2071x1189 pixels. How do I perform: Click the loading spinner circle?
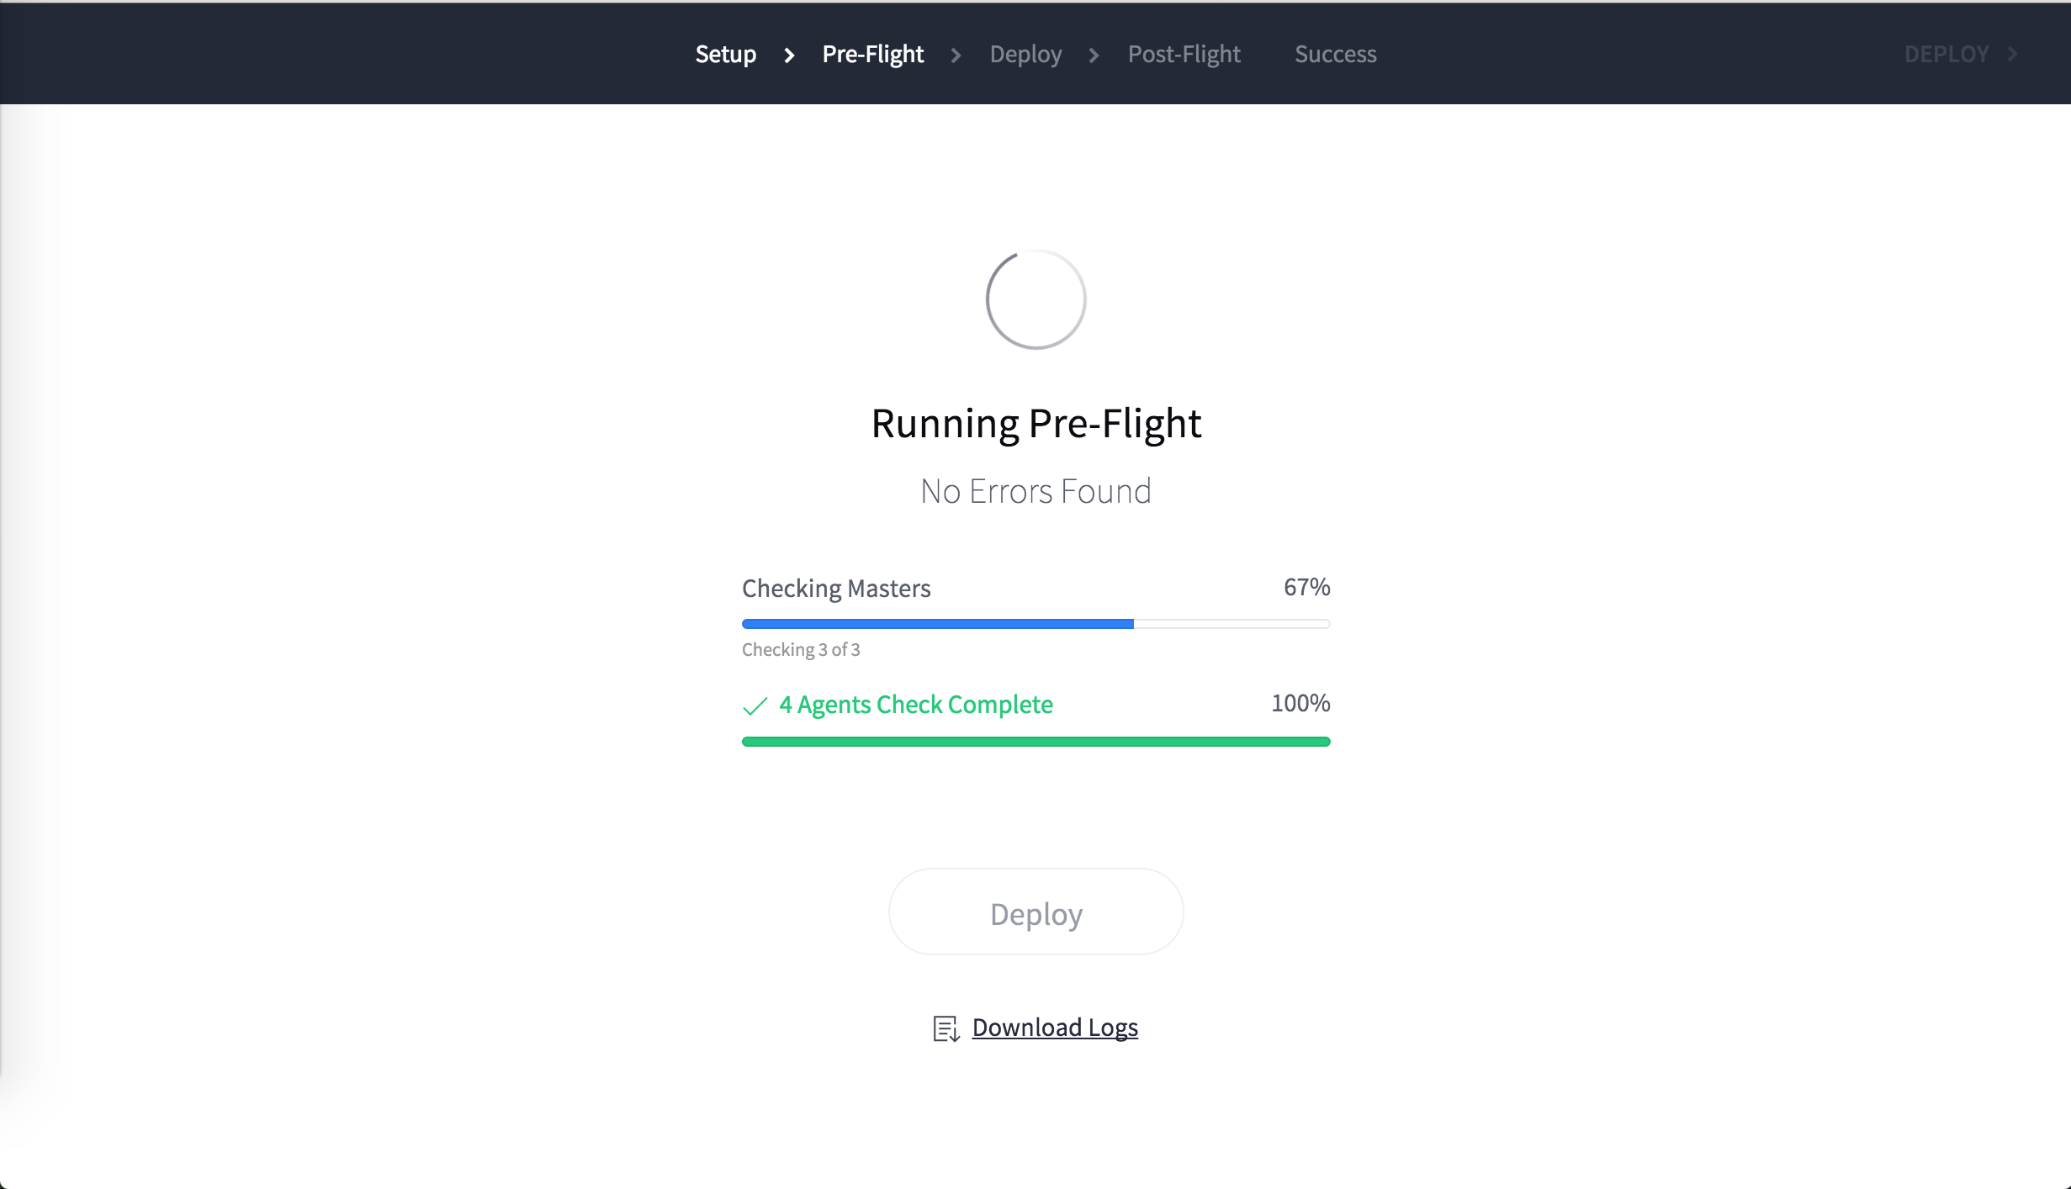(x=1035, y=299)
